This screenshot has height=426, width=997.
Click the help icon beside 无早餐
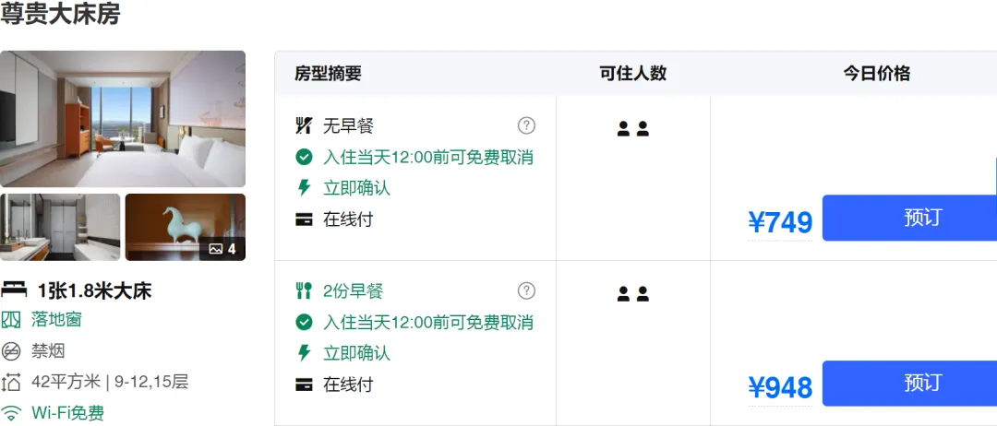click(x=526, y=125)
